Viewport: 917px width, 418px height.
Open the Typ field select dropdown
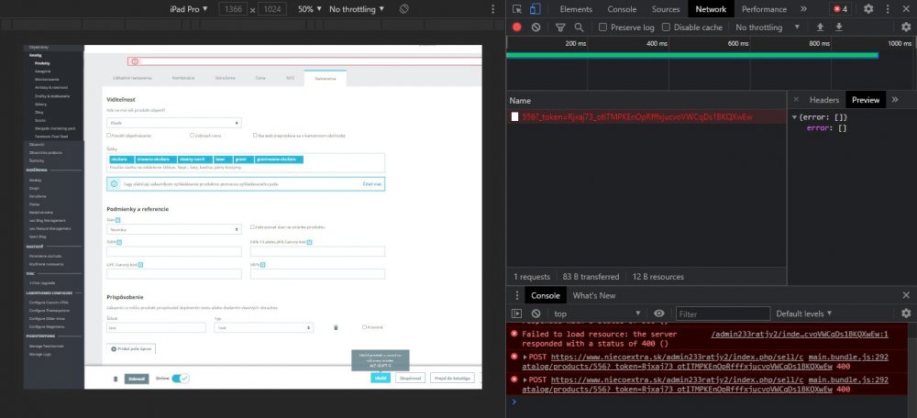click(264, 327)
